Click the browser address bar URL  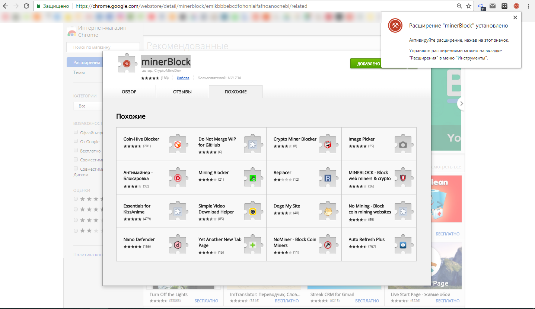(191, 6)
